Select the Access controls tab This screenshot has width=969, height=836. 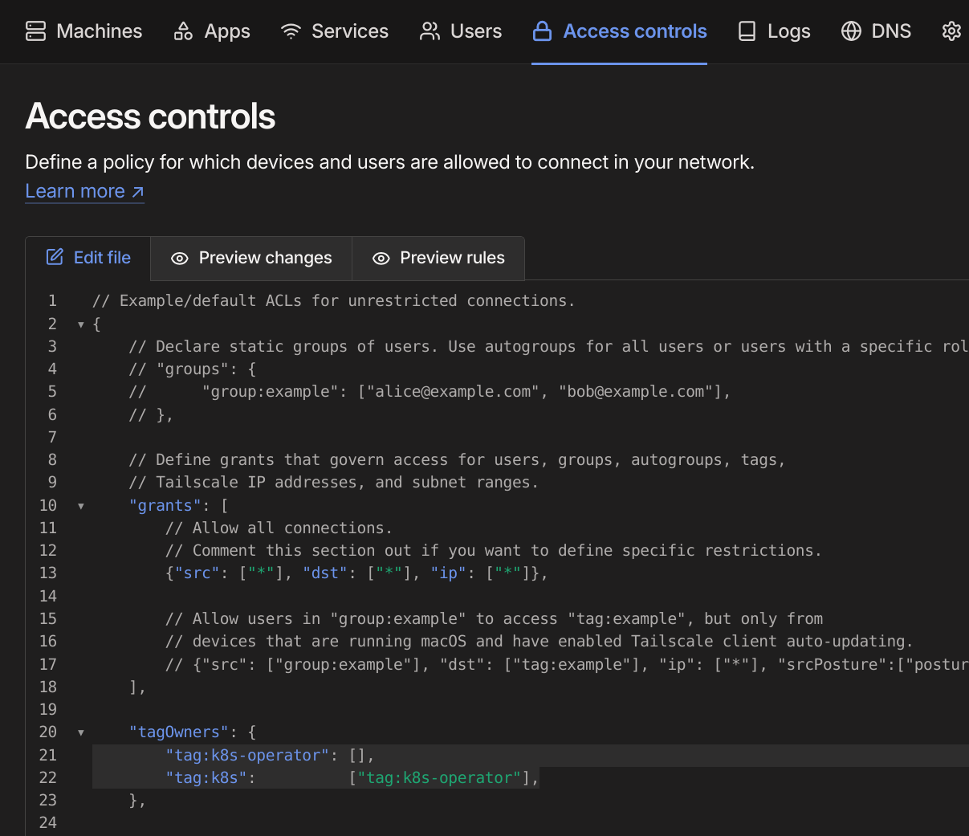620,31
